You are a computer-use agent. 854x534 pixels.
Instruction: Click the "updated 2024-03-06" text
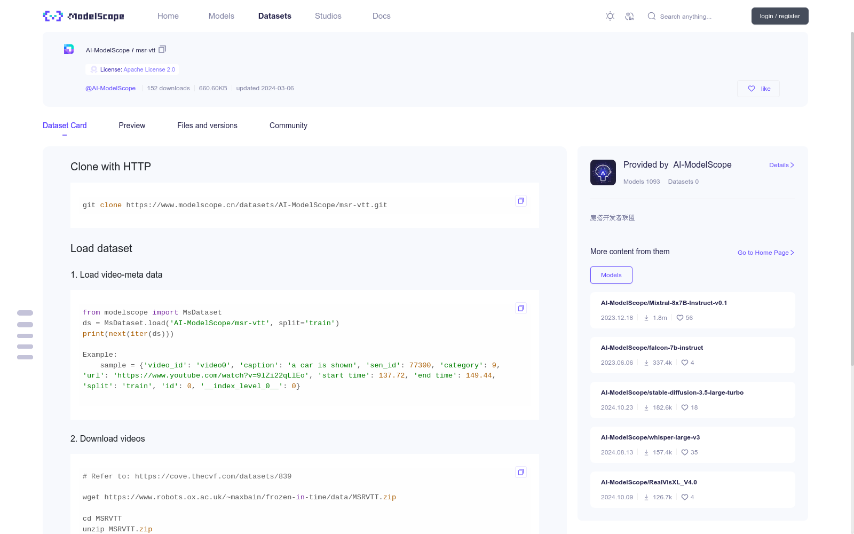coord(265,88)
